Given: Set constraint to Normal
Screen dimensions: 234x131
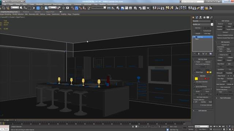Looking at the screenshot, I should [226, 51].
